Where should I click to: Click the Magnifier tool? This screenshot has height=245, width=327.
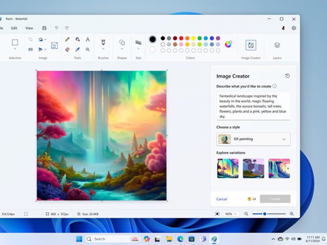tap(88, 49)
